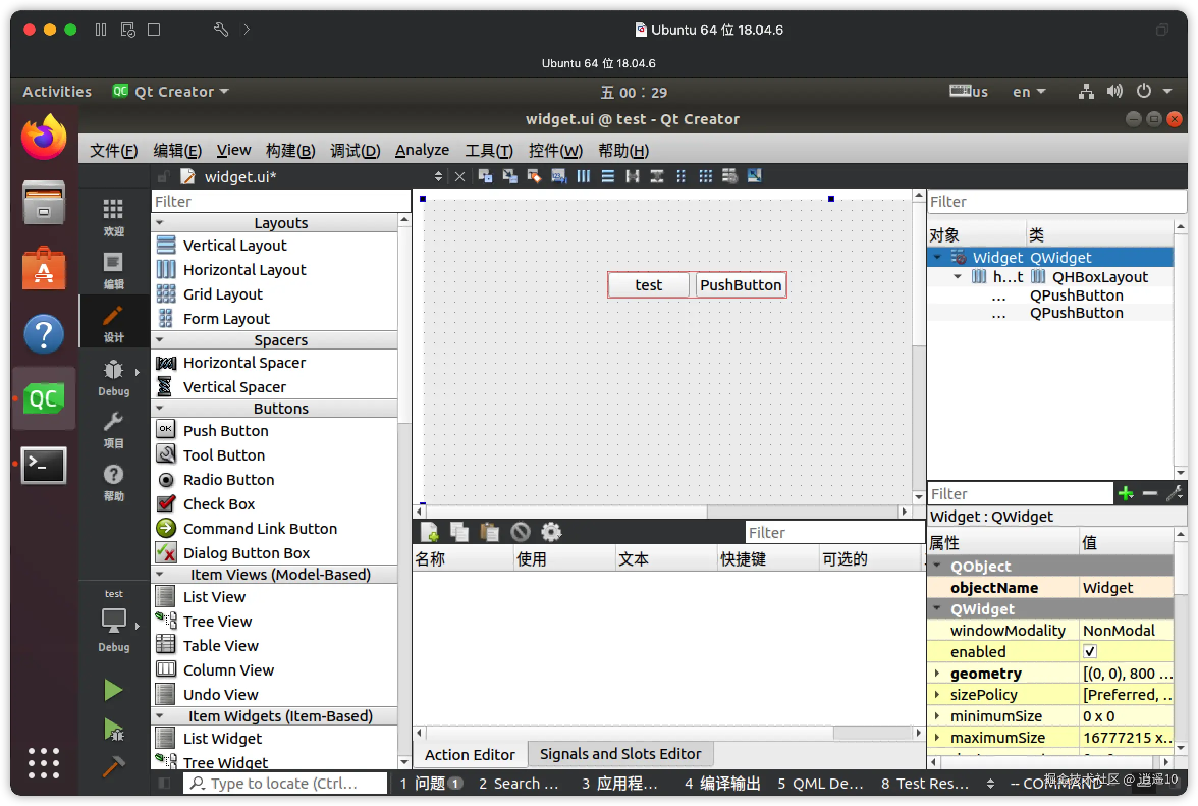Open the en language dropdown in top bar
This screenshot has width=1198, height=806.
[1028, 92]
